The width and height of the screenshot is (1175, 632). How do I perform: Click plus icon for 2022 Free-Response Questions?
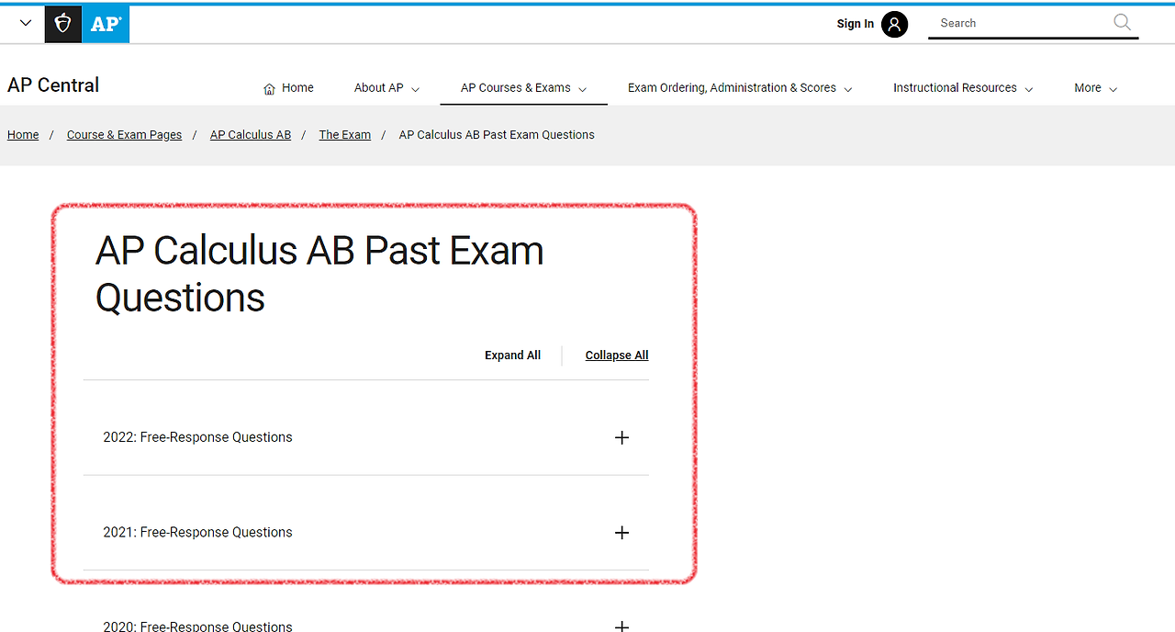pyautogui.click(x=621, y=437)
